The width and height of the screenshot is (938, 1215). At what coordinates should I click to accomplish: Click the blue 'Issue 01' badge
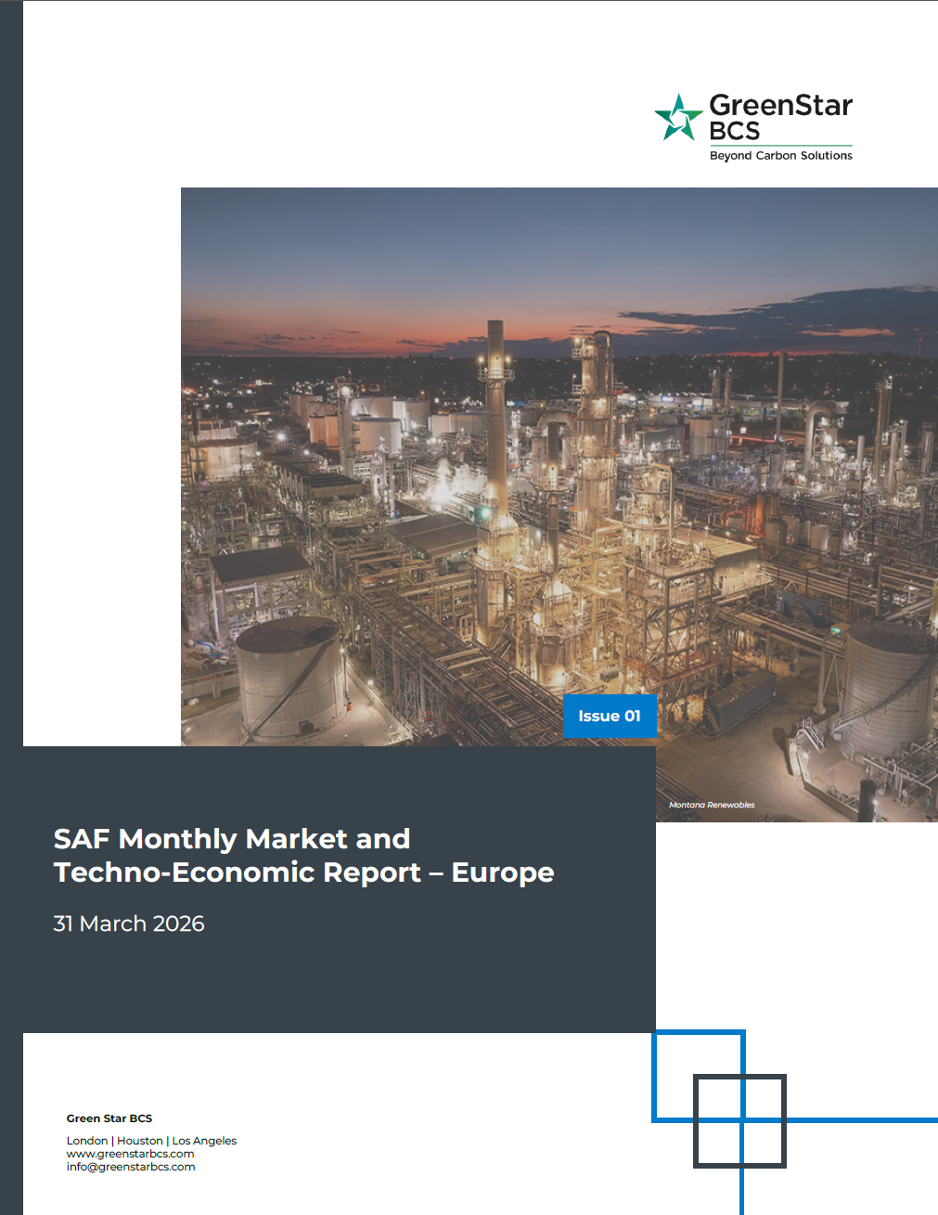[609, 716]
